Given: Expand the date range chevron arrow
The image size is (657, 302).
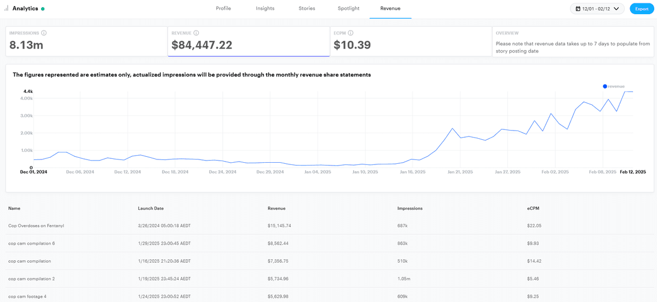Looking at the screenshot, I should click(616, 9).
